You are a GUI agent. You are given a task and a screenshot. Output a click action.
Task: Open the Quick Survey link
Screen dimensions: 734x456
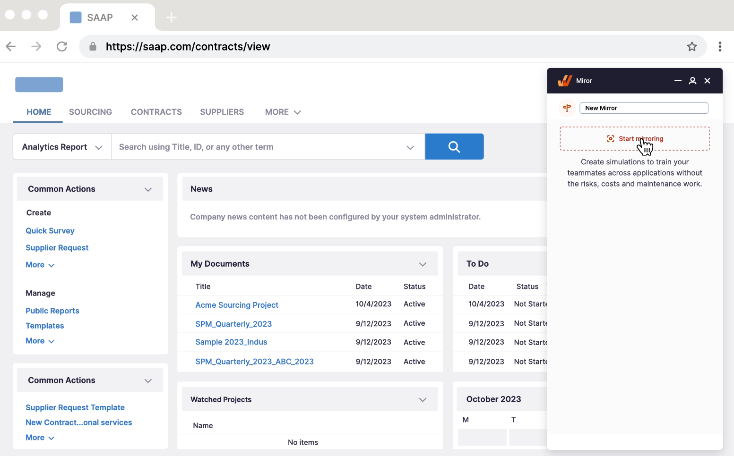(50, 231)
